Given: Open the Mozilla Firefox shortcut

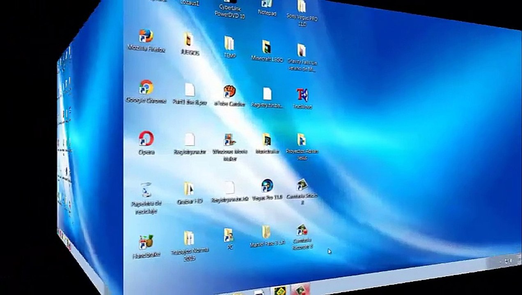Looking at the screenshot, I should click(146, 36).
